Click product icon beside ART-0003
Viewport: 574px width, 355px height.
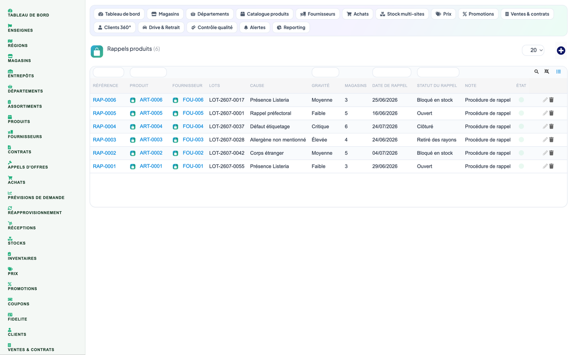click(x=133, y=140)
